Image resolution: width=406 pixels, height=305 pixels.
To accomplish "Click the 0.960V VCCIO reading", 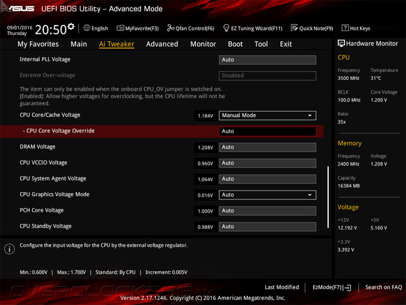I will (205, 164).
